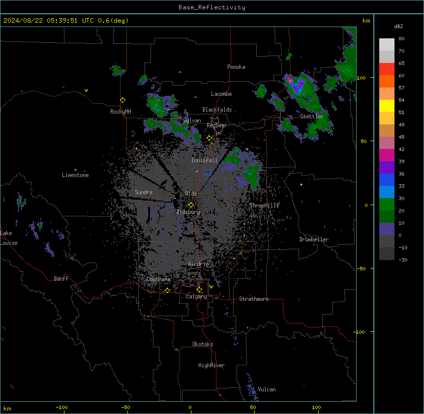
Task: Click the Airdrie city label
Action: (x=199, y=265)
